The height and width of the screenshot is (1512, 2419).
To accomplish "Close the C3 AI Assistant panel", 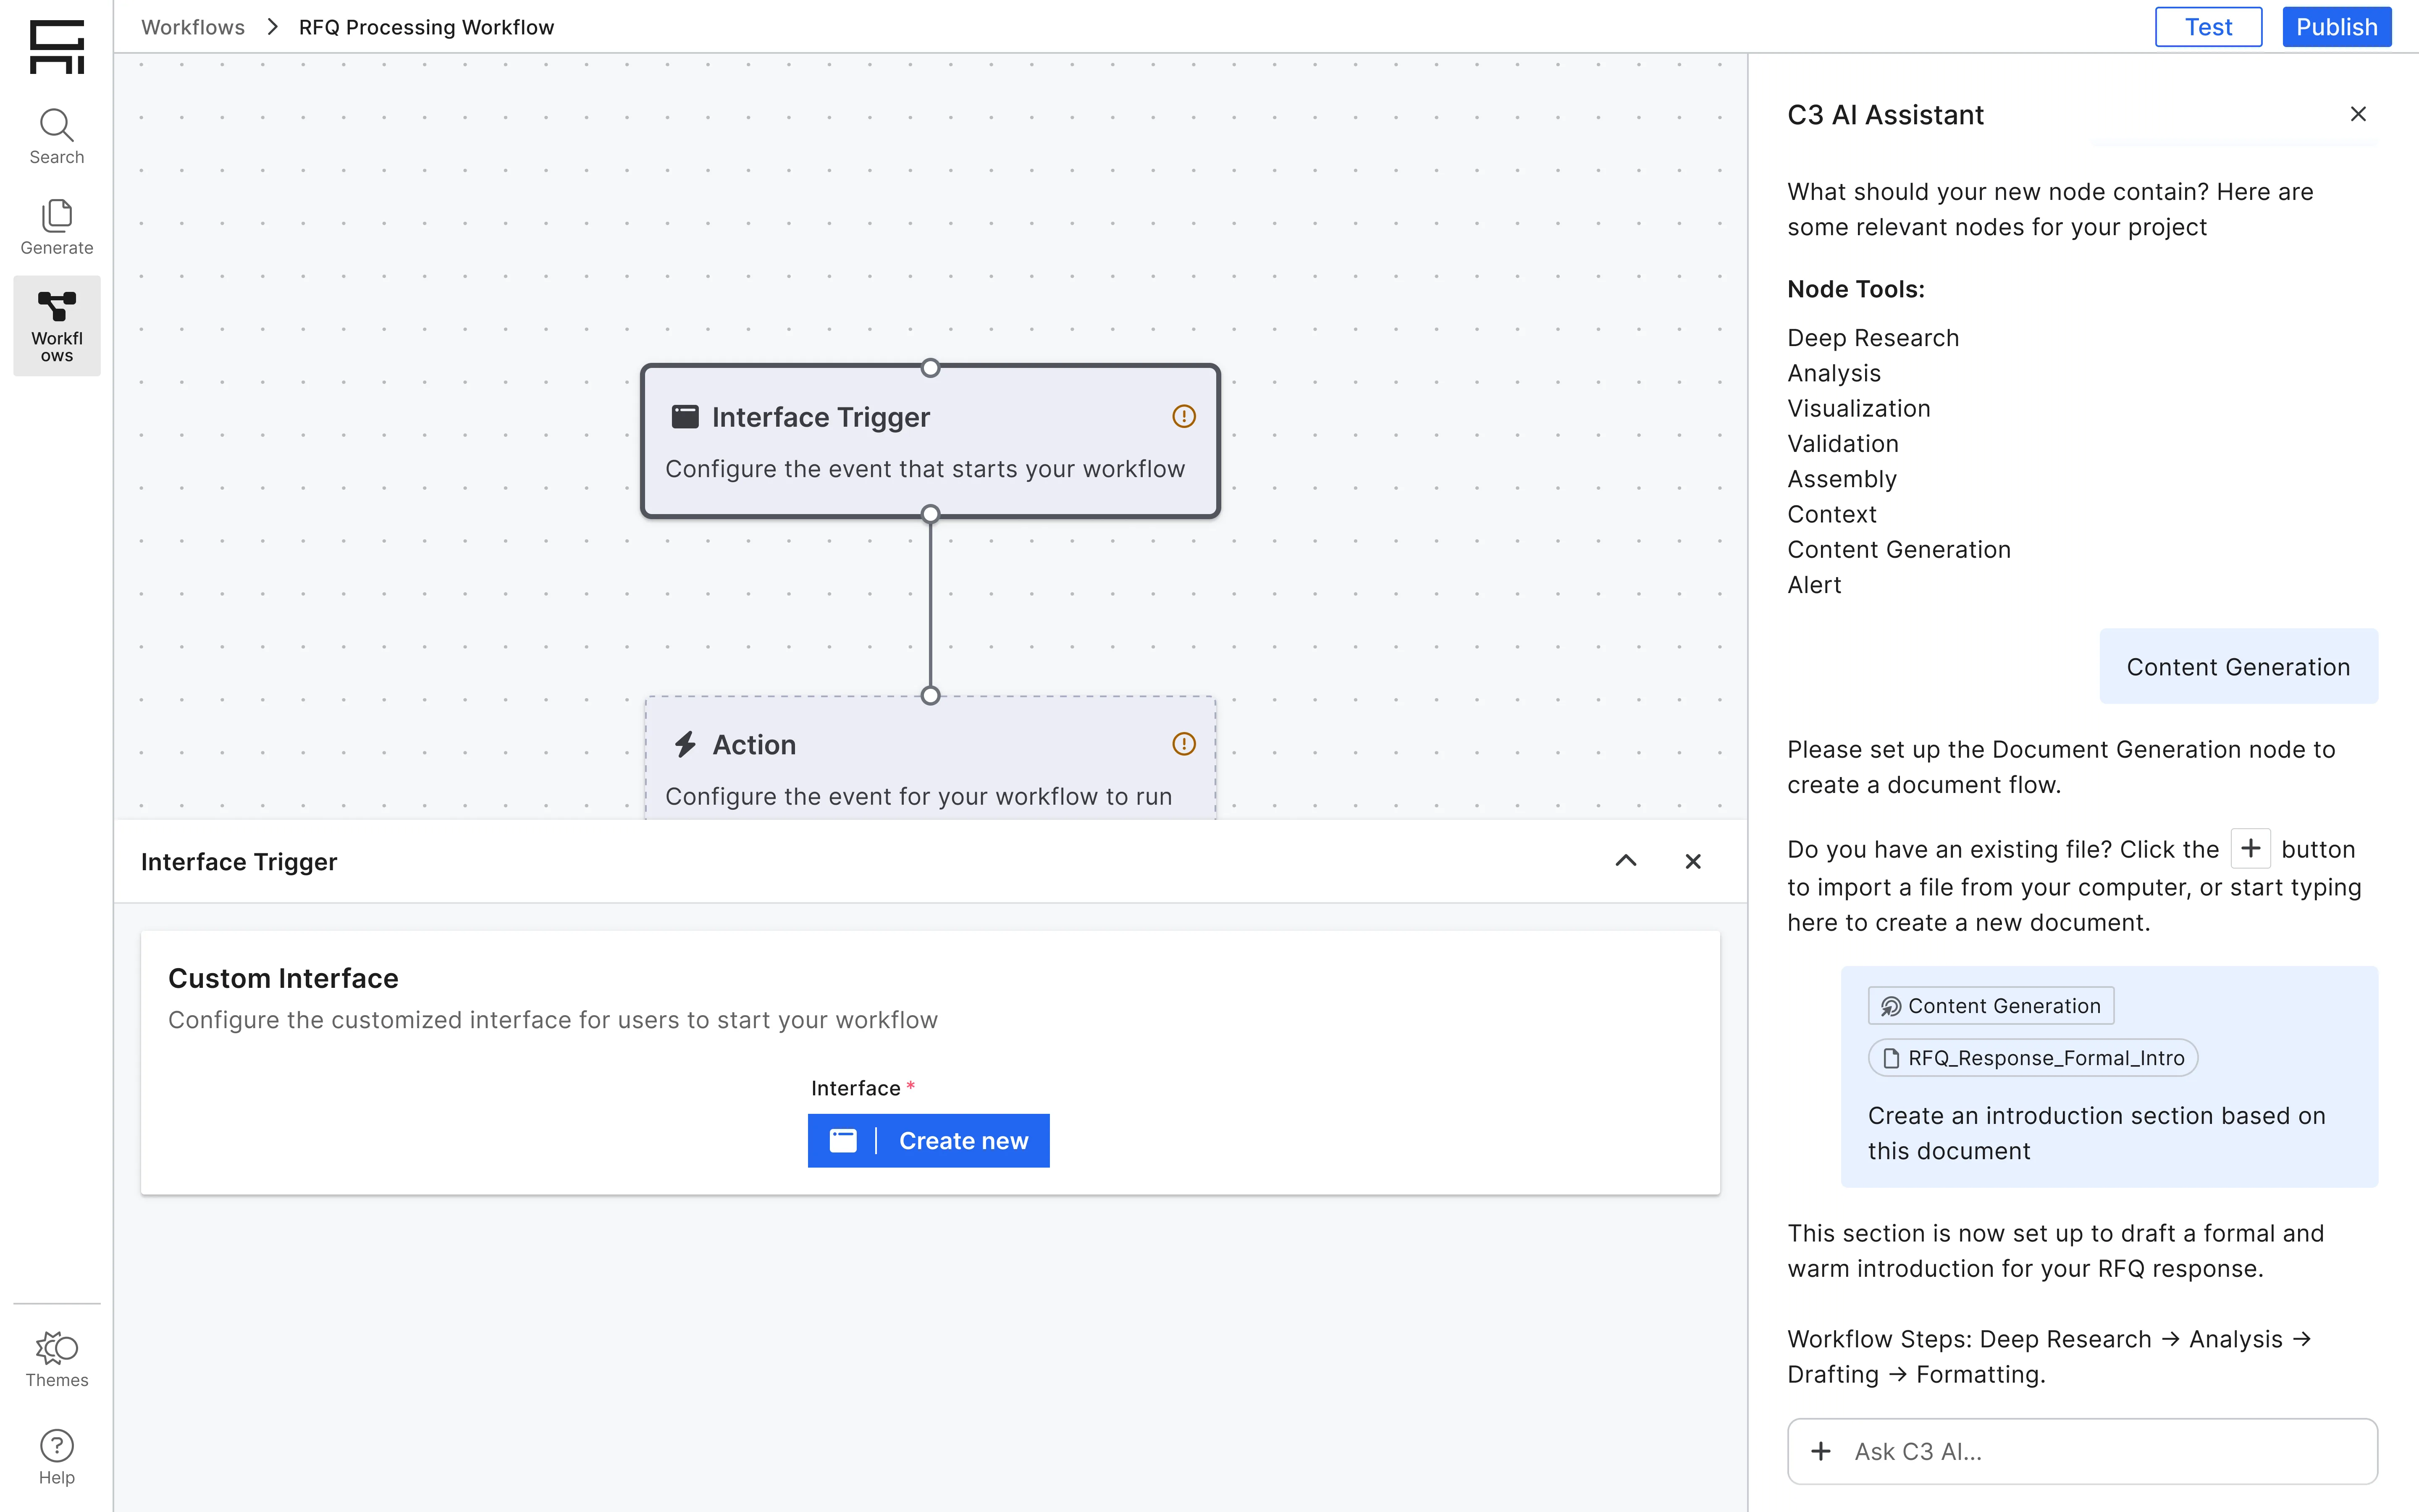I will click(2358, 114).
